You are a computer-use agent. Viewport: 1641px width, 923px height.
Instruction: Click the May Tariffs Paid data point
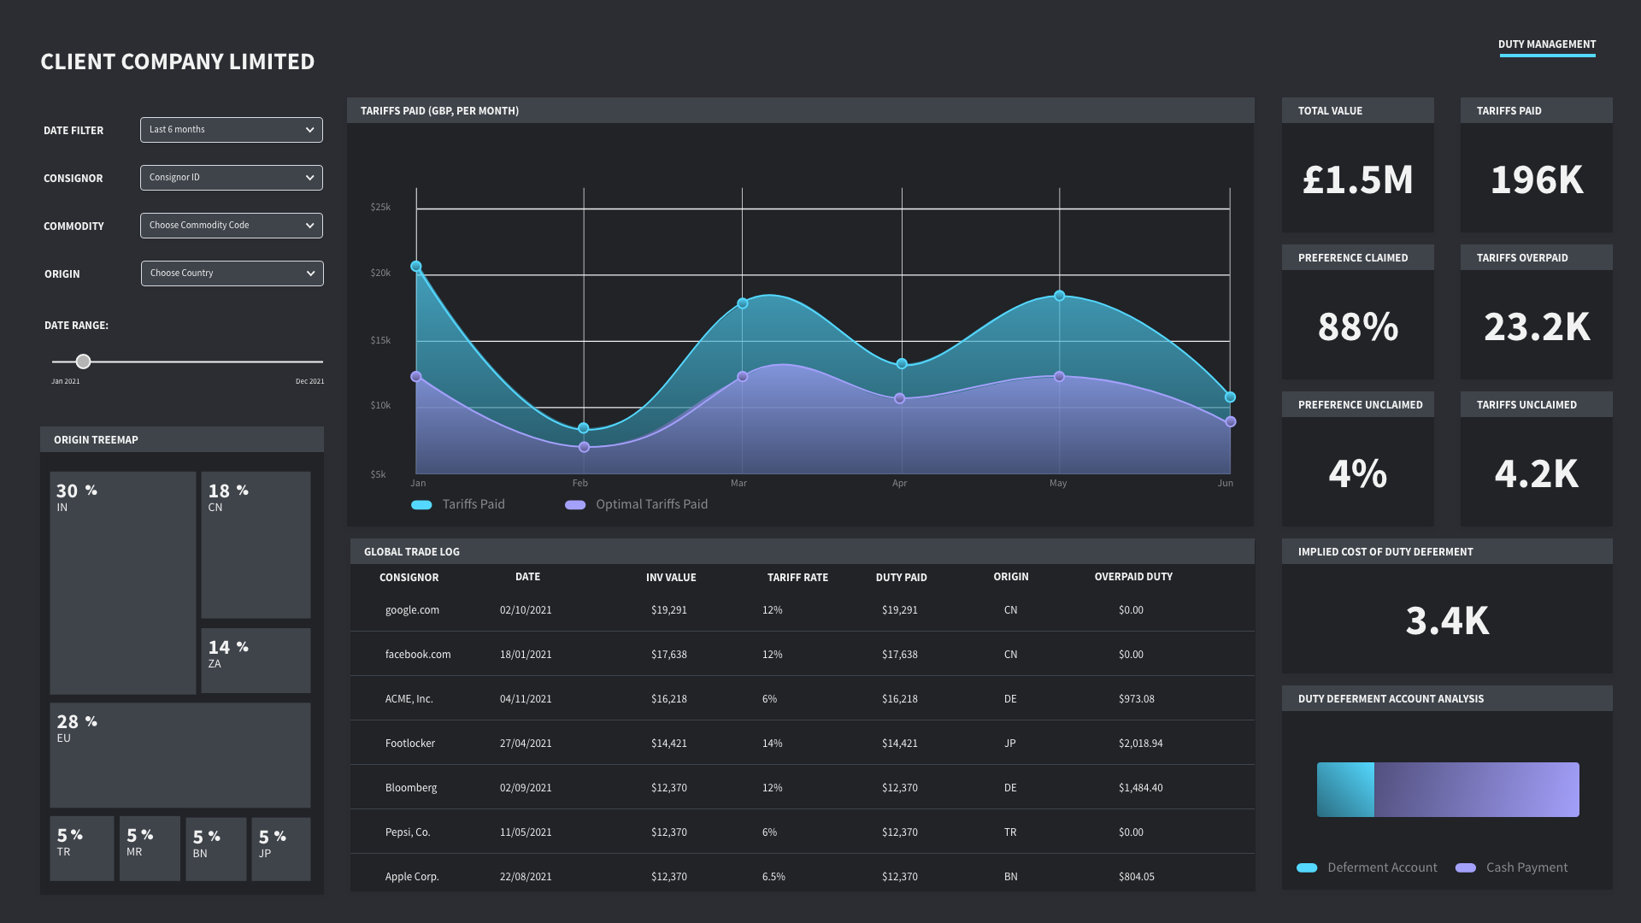point(1059,296)
